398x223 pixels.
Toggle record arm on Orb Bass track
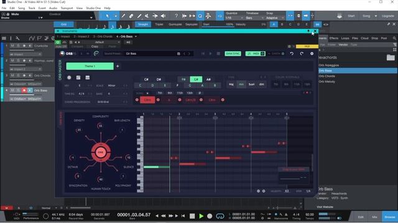point(24,90)
